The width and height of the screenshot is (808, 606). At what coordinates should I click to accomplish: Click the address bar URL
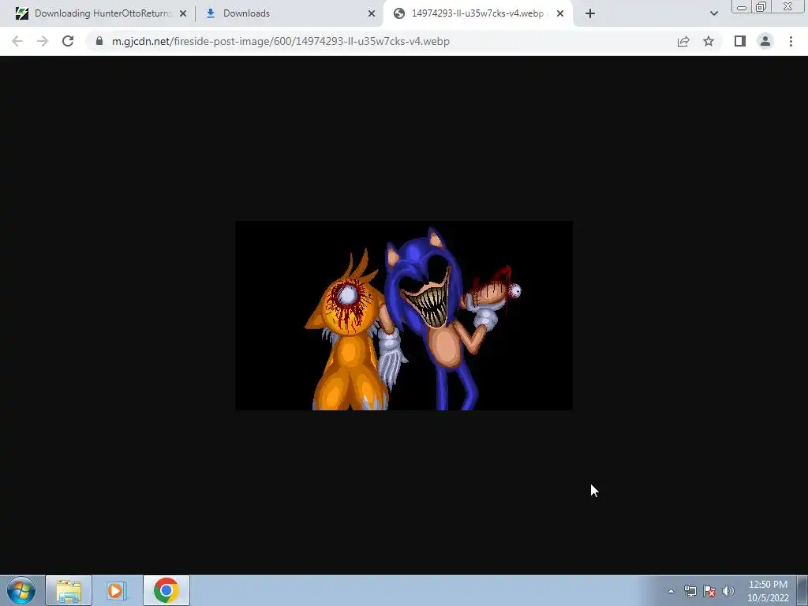click(281, 41)
